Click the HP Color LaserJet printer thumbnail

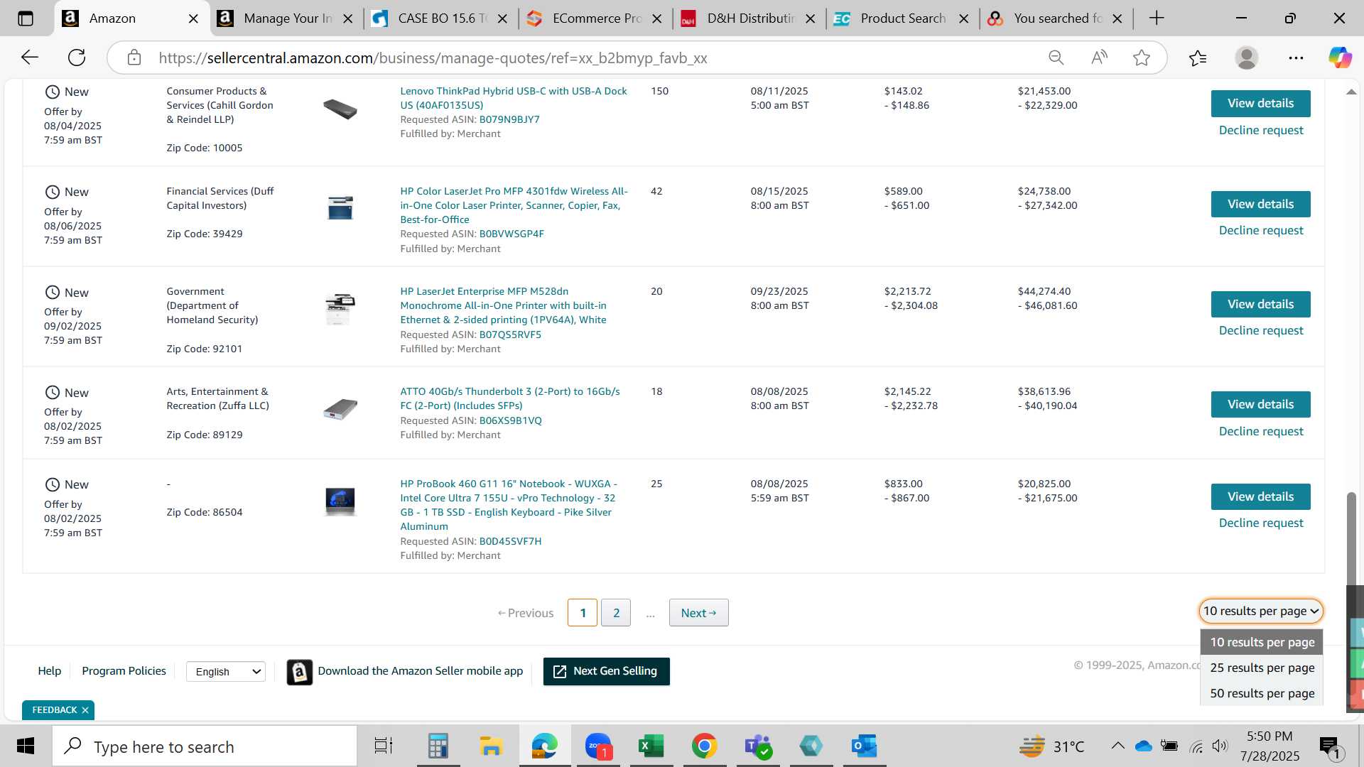coord(340,207)
